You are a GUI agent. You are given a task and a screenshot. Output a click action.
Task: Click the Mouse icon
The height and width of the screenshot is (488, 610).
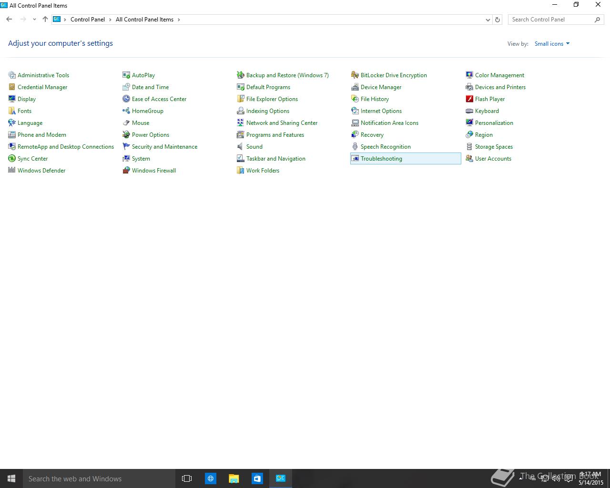click(126, 122)
